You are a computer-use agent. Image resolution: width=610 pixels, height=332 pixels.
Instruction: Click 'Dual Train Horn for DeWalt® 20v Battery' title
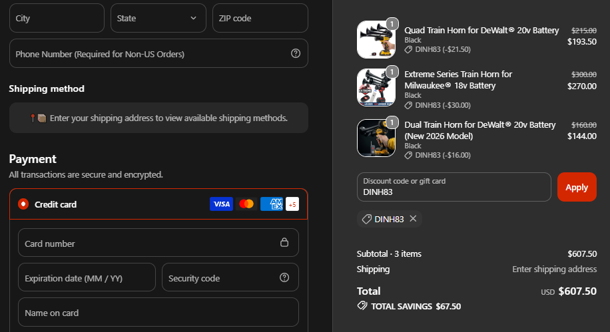pyautogui.click(x=480, y=130)
